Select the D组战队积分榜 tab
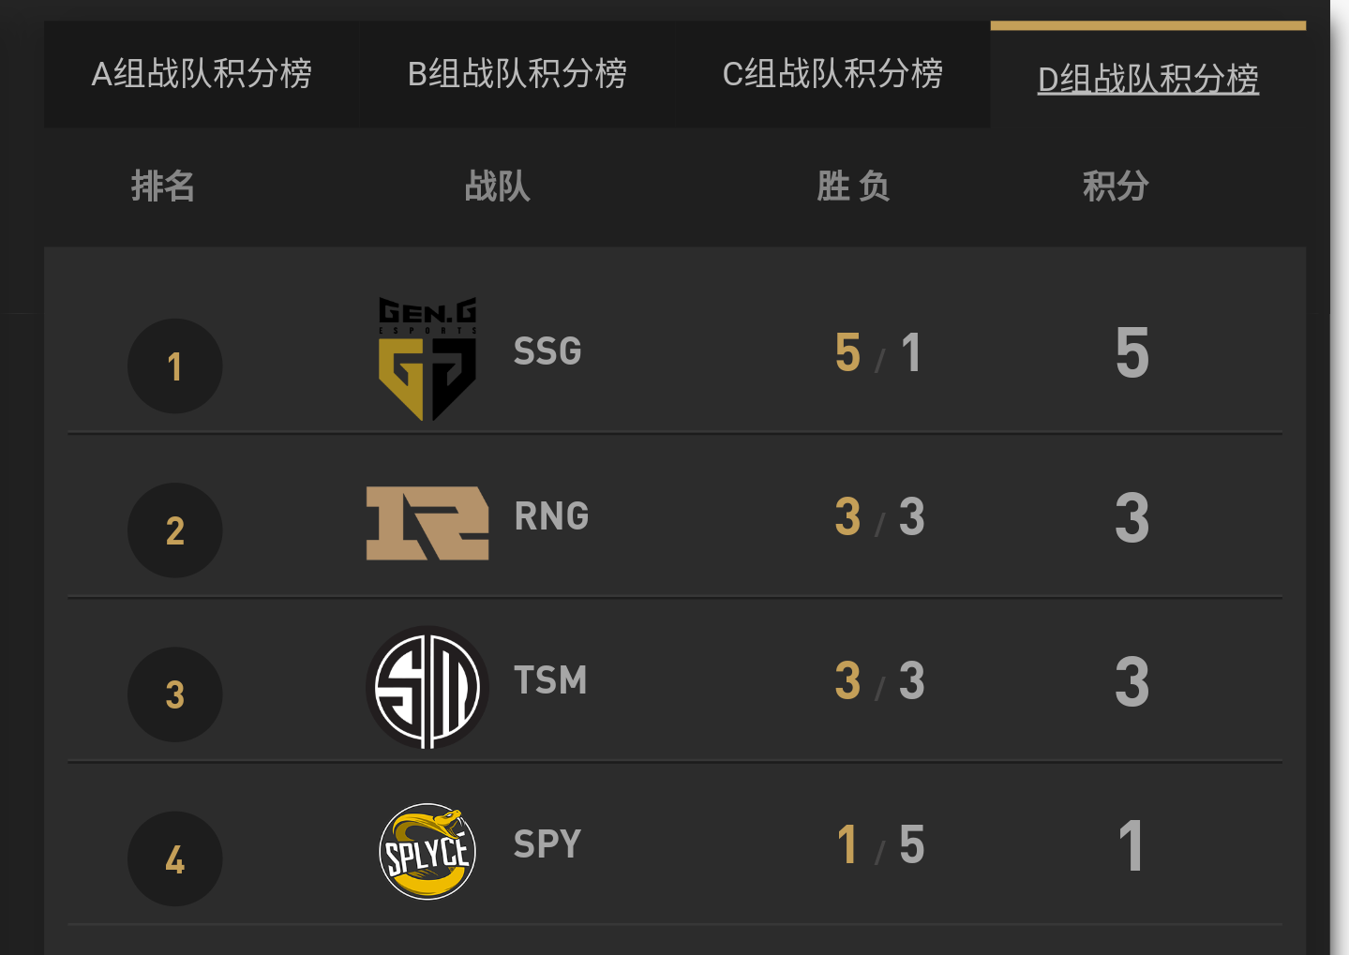Viewport: 1349px width, 955px height. coord(1147,79)
